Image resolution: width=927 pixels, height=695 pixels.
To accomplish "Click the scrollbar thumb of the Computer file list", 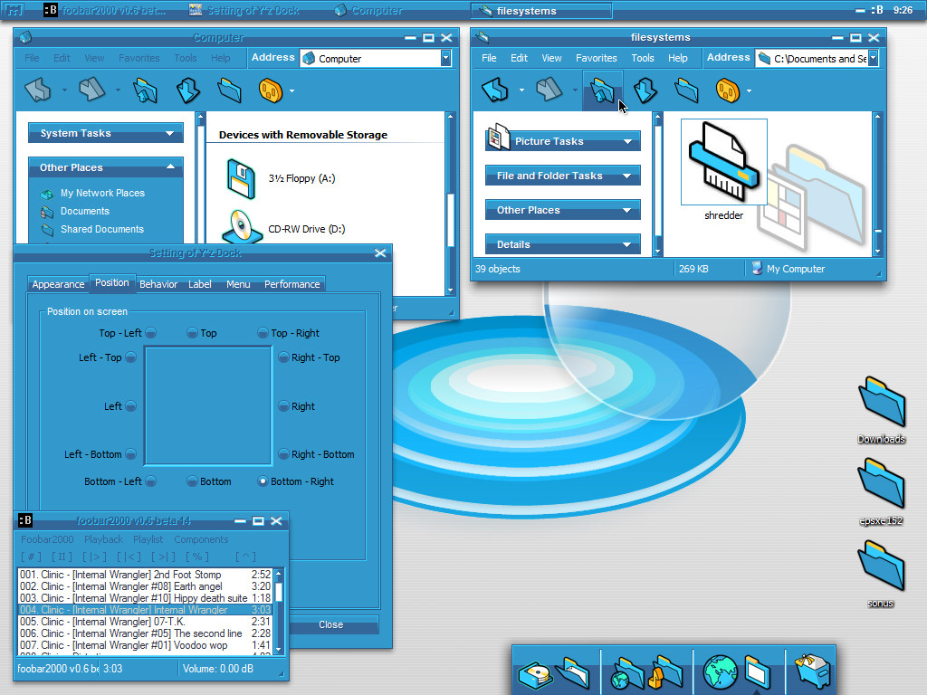I will click(x=451, y=220).
